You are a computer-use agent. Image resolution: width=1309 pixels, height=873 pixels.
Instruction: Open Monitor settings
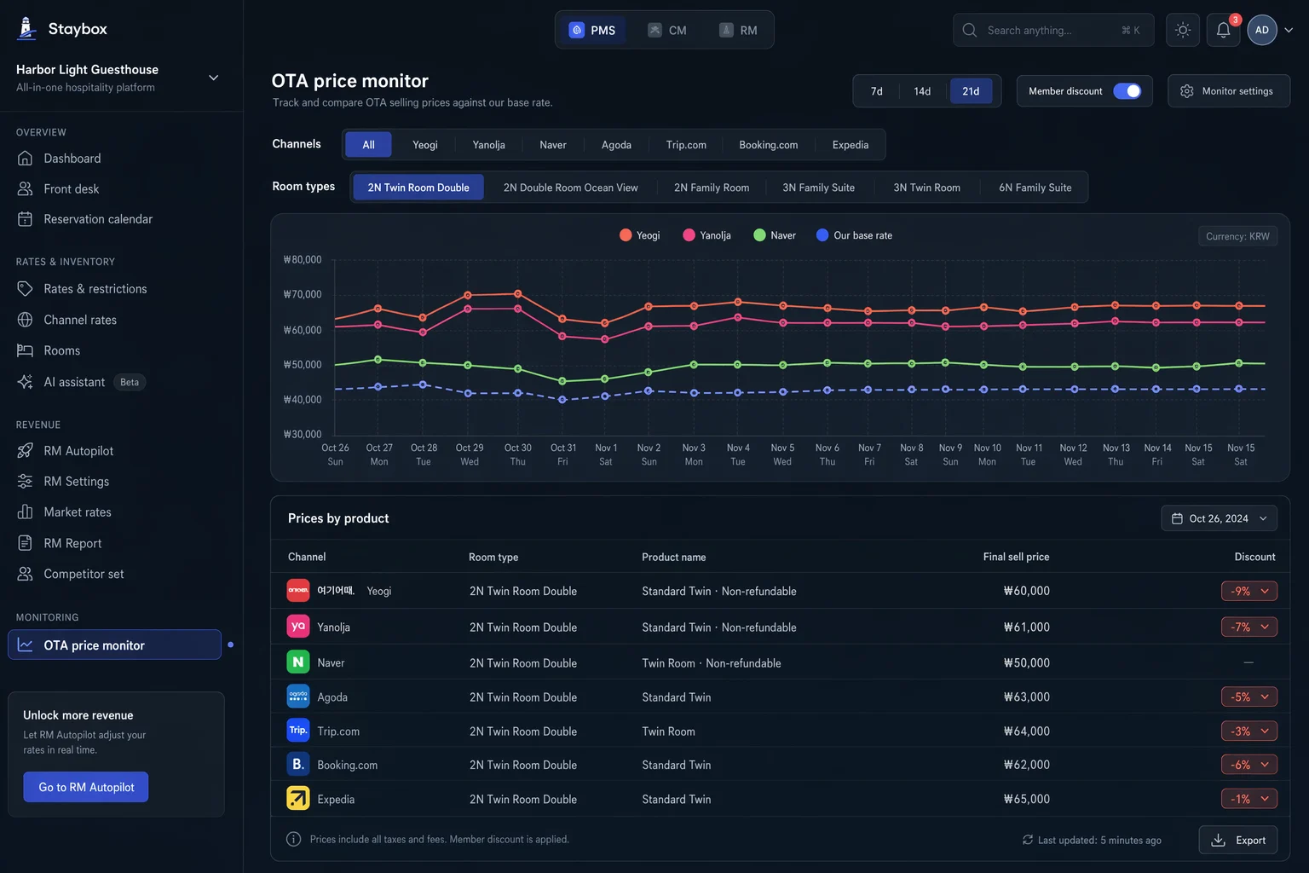pos(1228,91)
